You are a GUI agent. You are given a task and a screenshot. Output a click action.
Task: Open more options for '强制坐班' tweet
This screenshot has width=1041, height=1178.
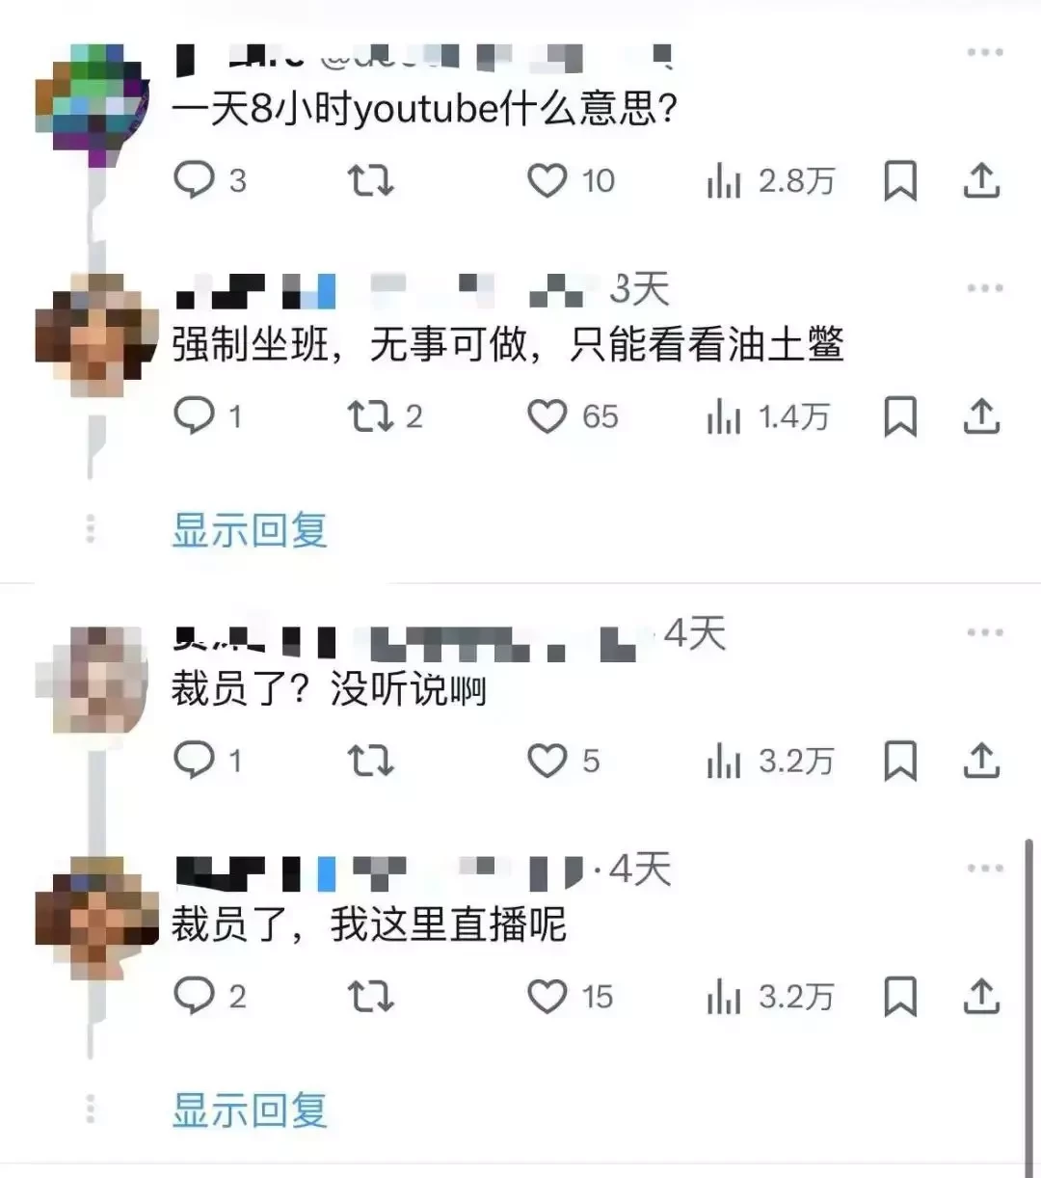pyautogui.click(x=985, y=287)
